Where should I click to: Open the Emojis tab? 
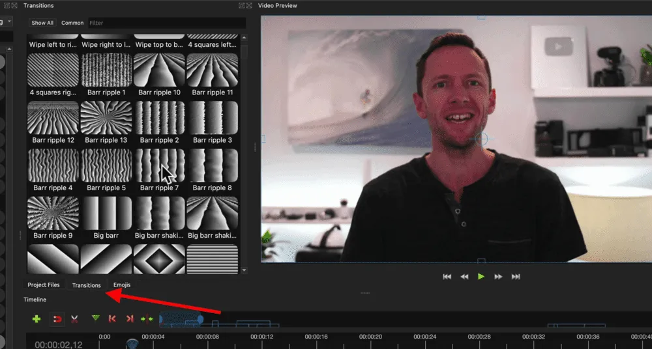coord(122,285)
